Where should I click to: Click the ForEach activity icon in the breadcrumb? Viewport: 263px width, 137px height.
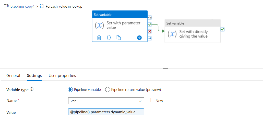coord(42,6)
